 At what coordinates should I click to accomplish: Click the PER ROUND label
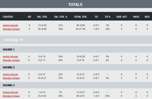[x=11, y=40]
